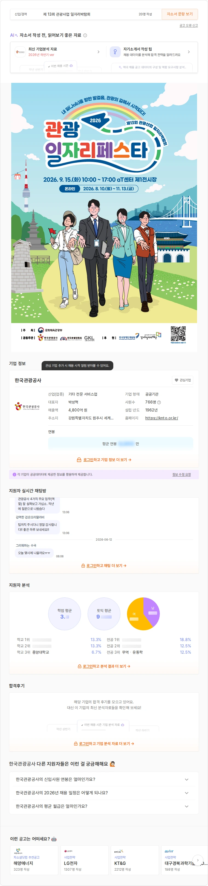The height and width of the screenshot is (886, 208).
Task: Click the 관광 일자리페스타 poster image
Action: click(x=104, y=217)
